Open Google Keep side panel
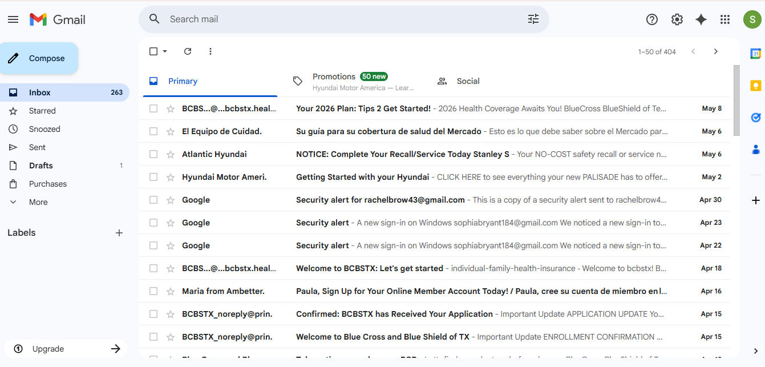The height and width of the screenshot is (367, 765). coord(756,86)
